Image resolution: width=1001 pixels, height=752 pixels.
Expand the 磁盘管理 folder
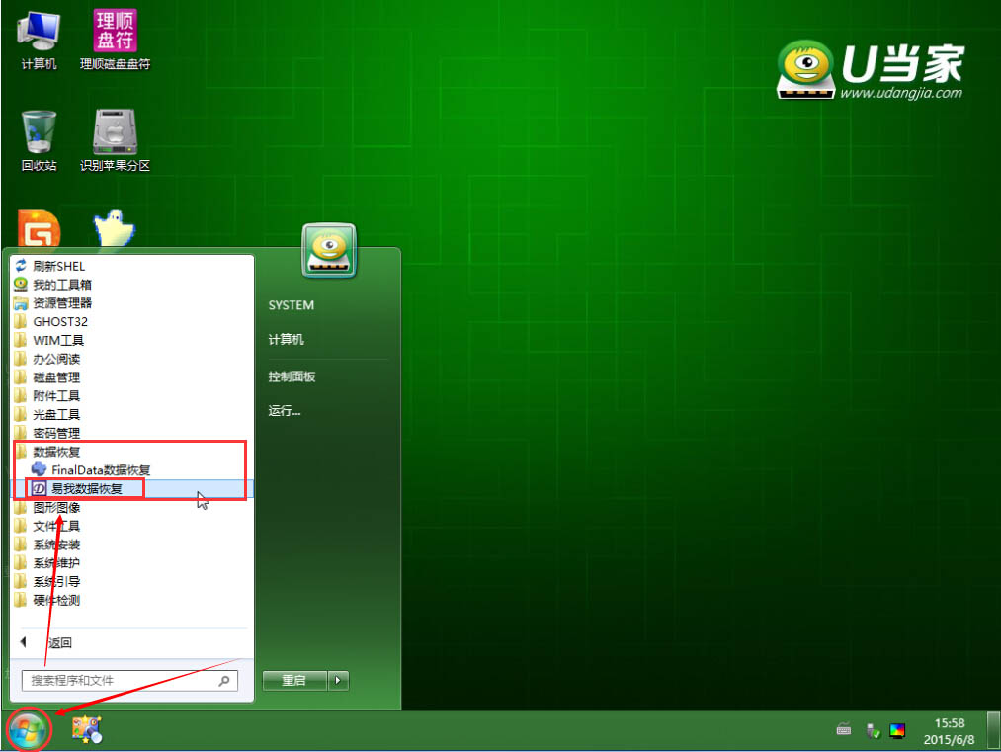tap(56, 377)
